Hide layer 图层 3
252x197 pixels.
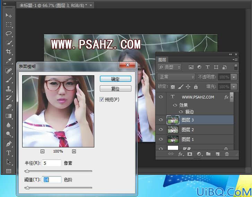click(161, 120)
